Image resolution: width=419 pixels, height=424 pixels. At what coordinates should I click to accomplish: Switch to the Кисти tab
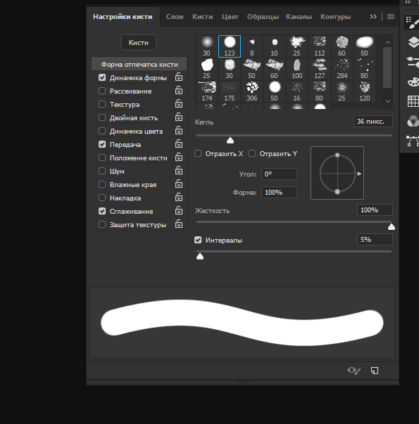tap(203, 17)
